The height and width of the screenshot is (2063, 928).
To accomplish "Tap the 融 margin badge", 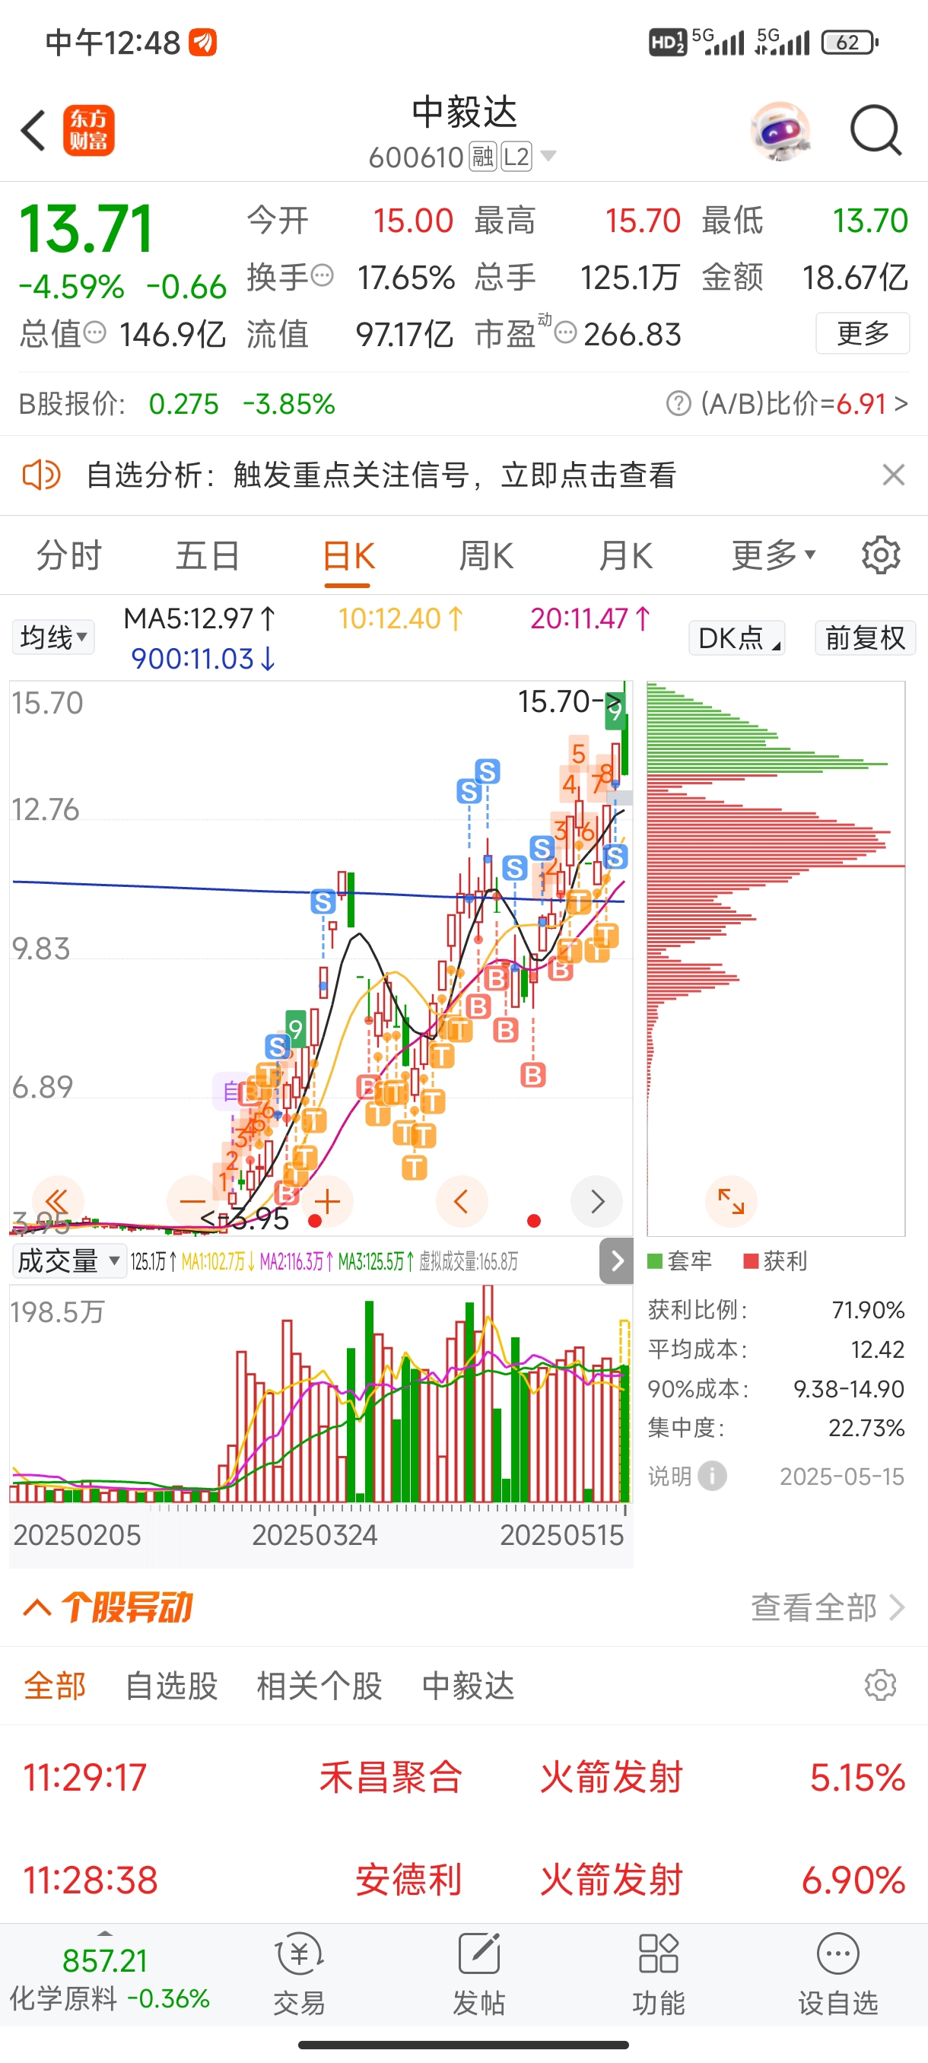I will click(483, 157).
